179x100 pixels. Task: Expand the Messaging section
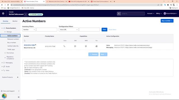click(x=2, y=63)
